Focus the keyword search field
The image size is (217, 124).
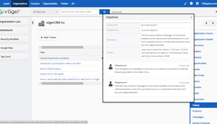coord(79,12)
